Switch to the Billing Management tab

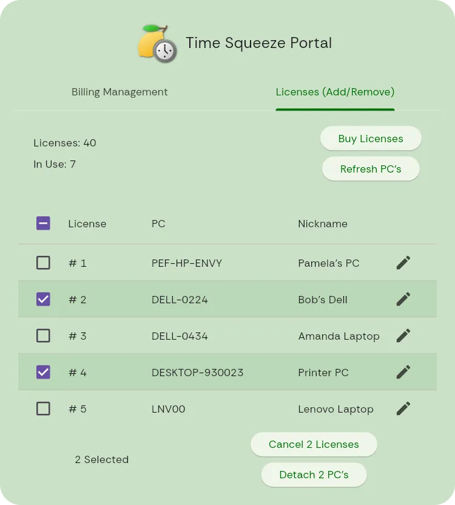(120, 92)
